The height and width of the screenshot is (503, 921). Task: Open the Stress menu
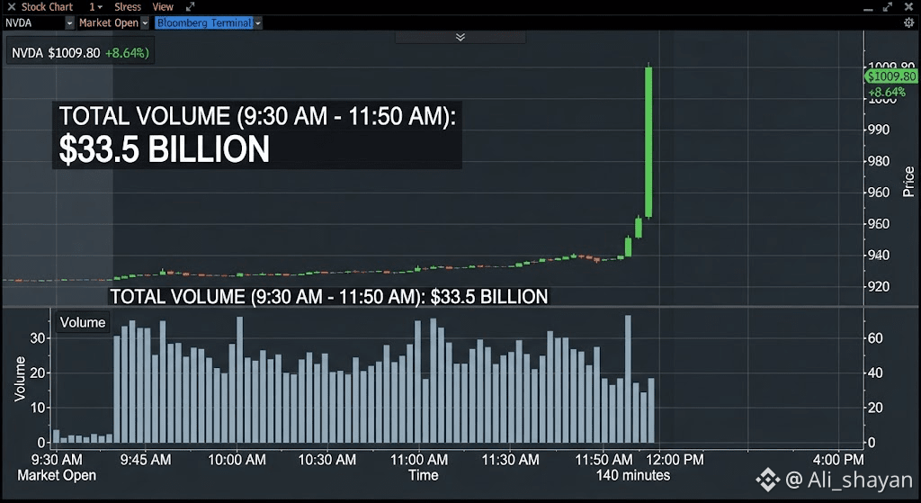pyautogui.click(x=128, y=7)
